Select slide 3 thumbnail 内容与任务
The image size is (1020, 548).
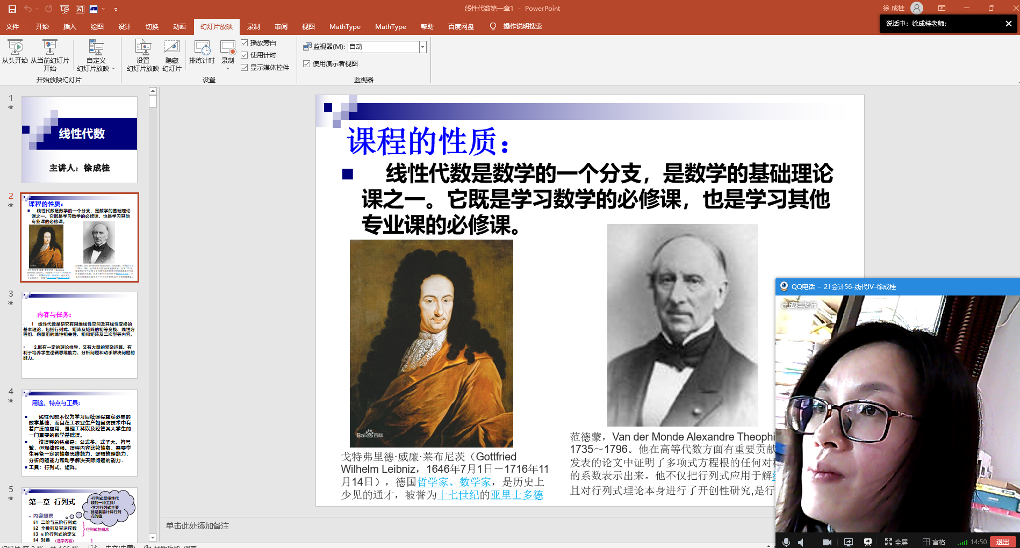pyautogui.click(x=80, y=335)
